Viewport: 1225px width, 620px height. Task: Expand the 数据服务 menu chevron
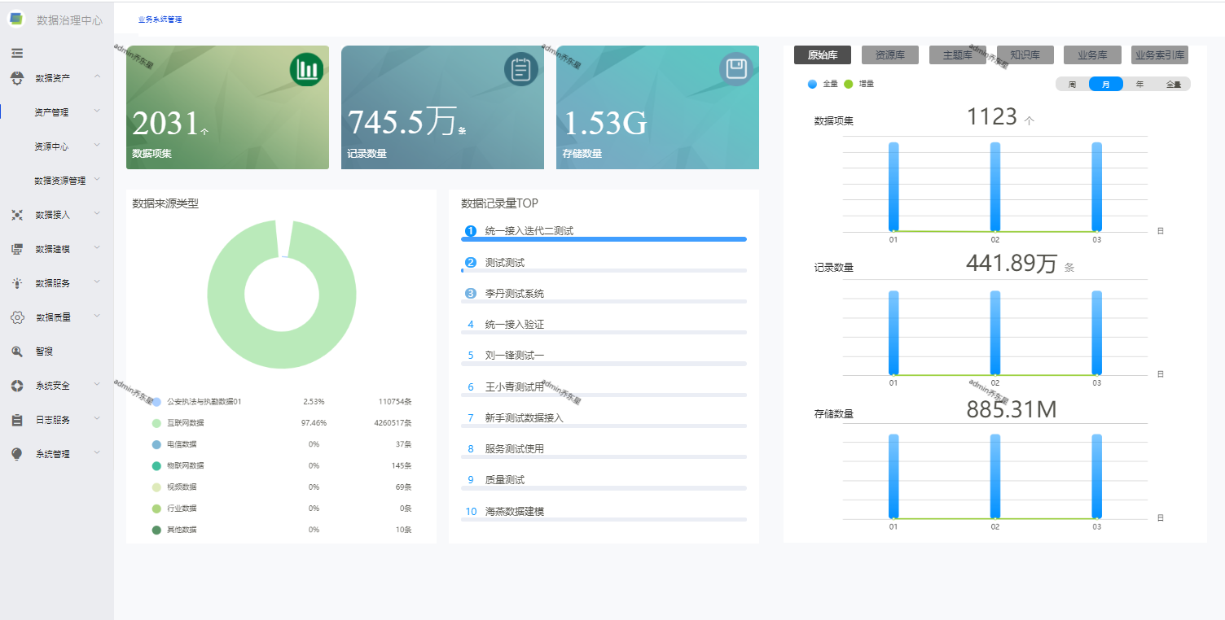point(97,282)
